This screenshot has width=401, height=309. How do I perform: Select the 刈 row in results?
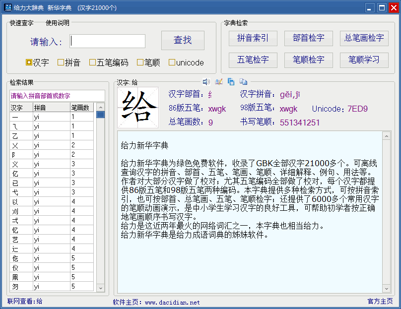[52, 211]
